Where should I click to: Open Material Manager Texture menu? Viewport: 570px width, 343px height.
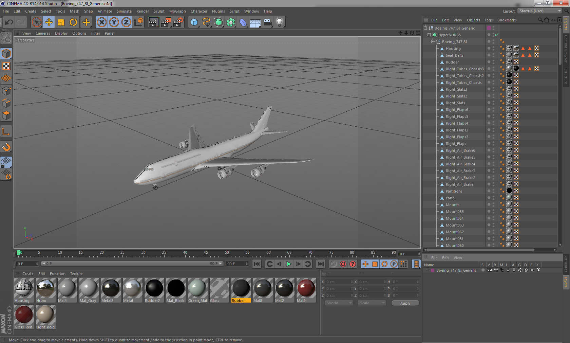pyautogui.click(x=76, y=274)
